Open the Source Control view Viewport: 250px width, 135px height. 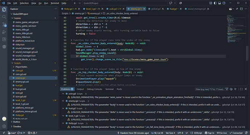pyautogui.click(x=4, y=24)
